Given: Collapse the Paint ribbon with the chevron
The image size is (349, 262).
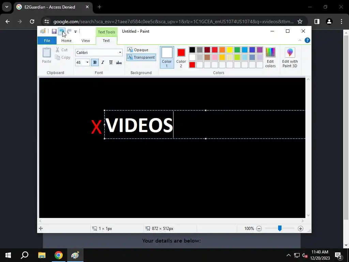Looking at the screenshot, I should coord(300,40).
